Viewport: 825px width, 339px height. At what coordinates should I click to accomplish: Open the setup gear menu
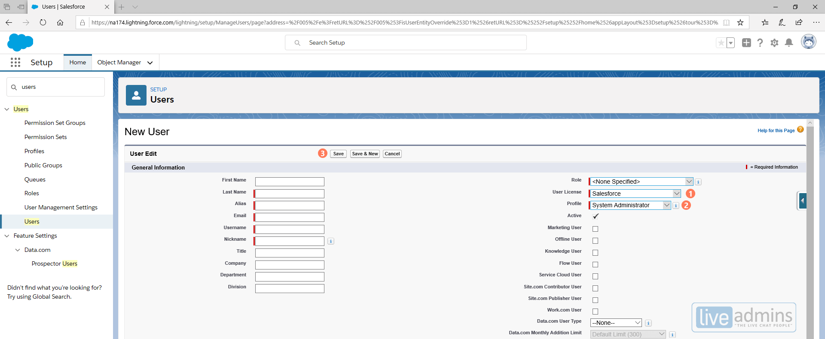[774, 42]
